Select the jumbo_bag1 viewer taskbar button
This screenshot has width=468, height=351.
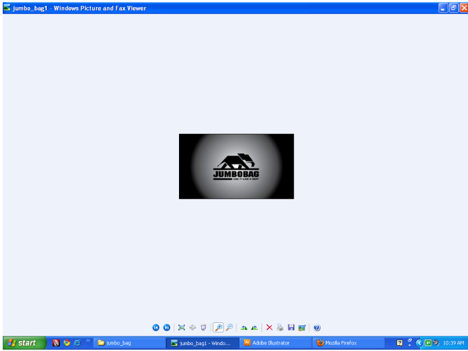click(x=202, y=343)
